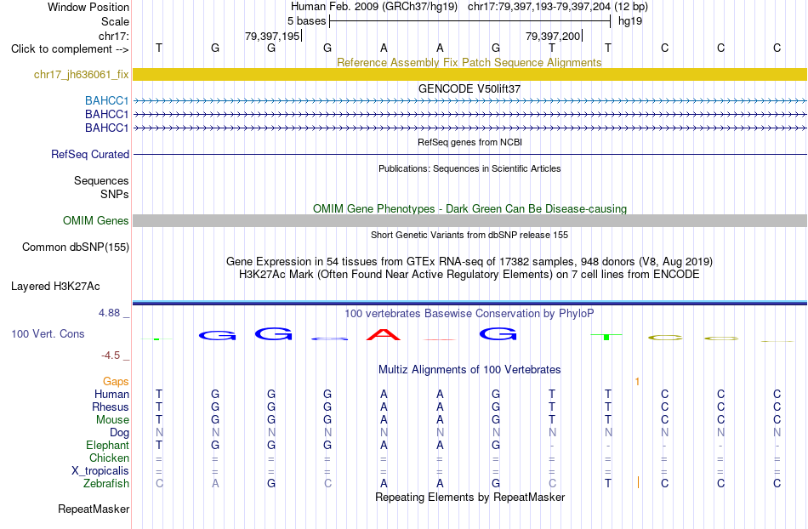This screenshot has width=808, height=529.
Task: Click the gray OMIM Genes item bar
Action: [469, 220]
